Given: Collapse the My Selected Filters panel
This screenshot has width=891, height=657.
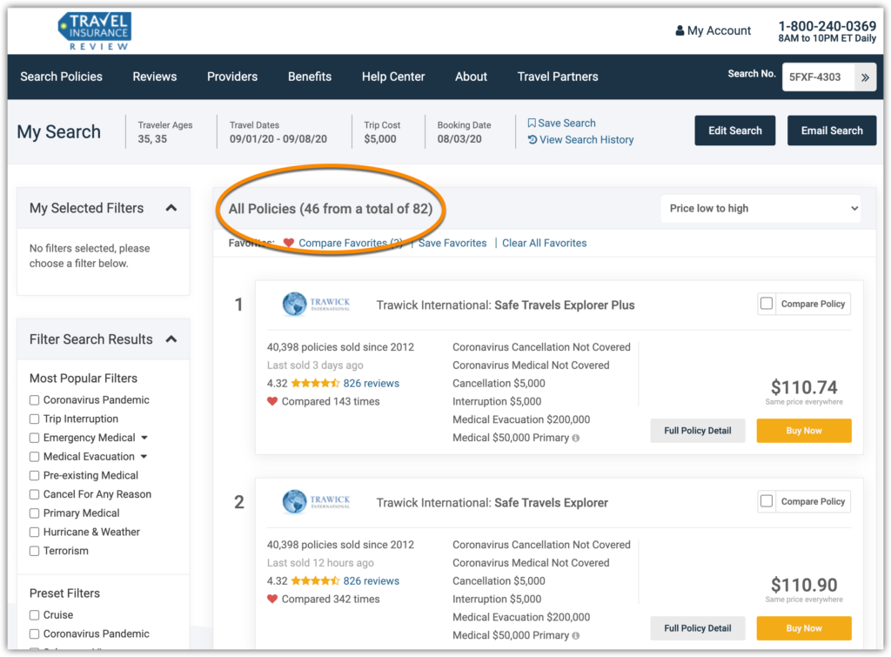Looking at the screenshot, I should [171, 208].
